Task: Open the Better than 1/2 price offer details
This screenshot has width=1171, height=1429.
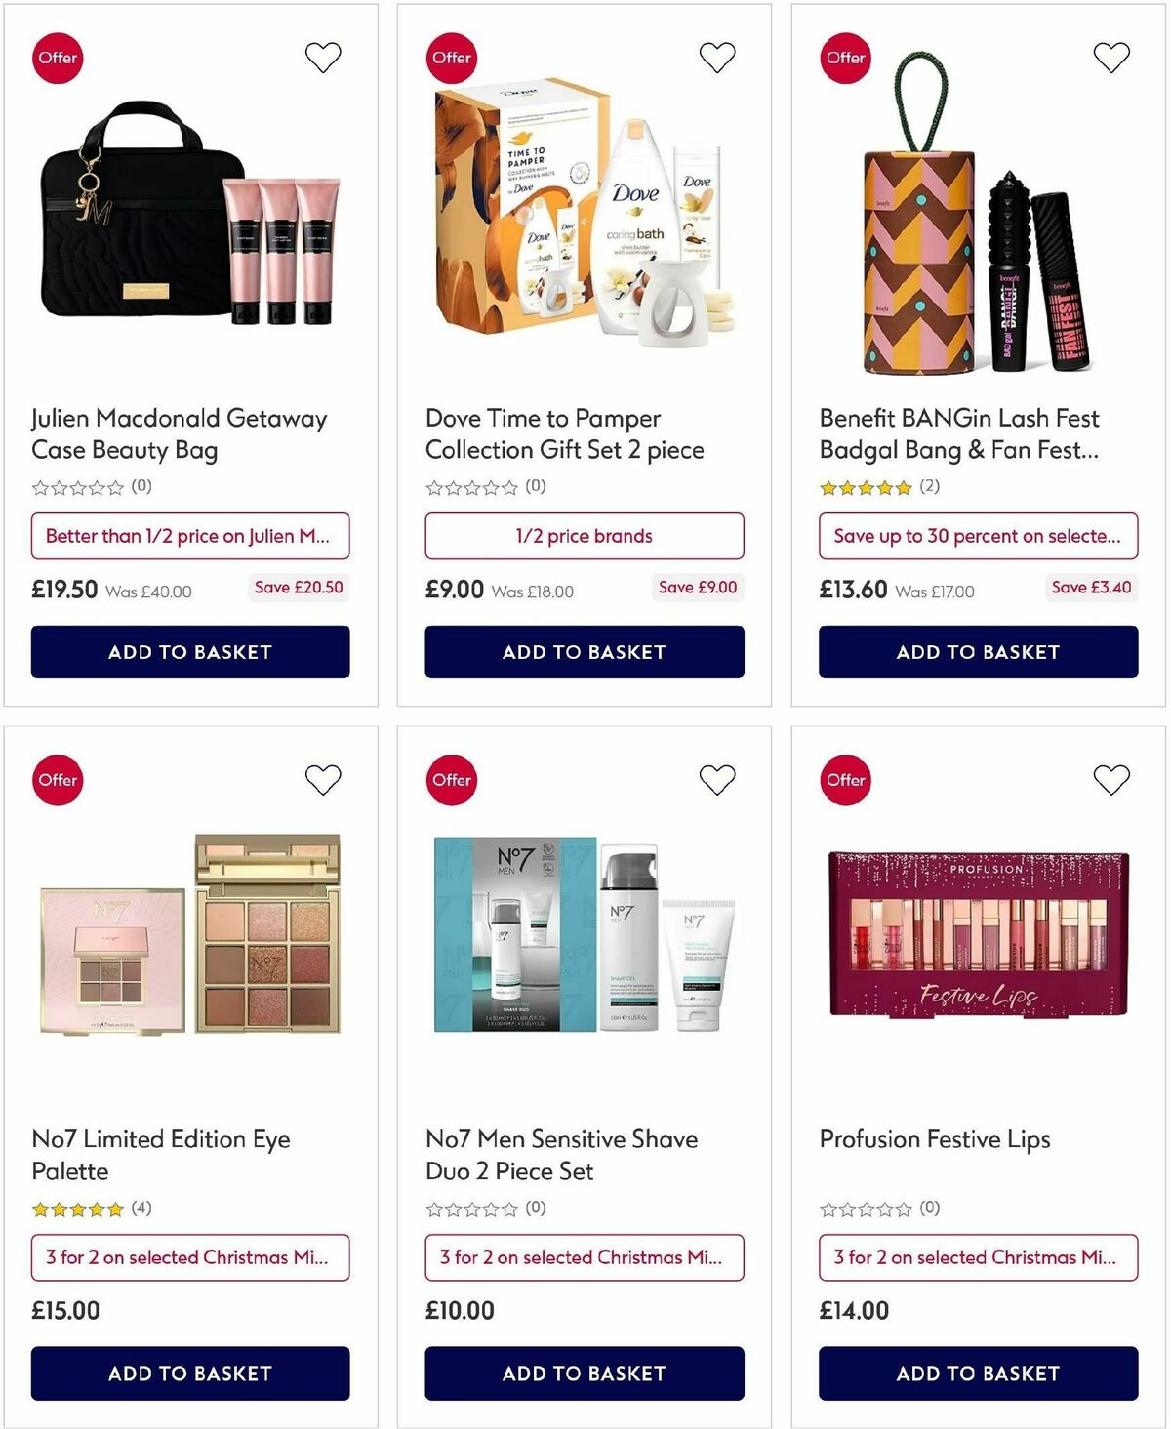Action: 190,536
